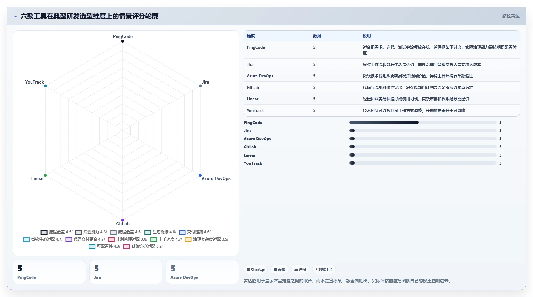This screenshot has width=533, height=297.
Task: Open the PingCode score card
Action: coord(49,272)
